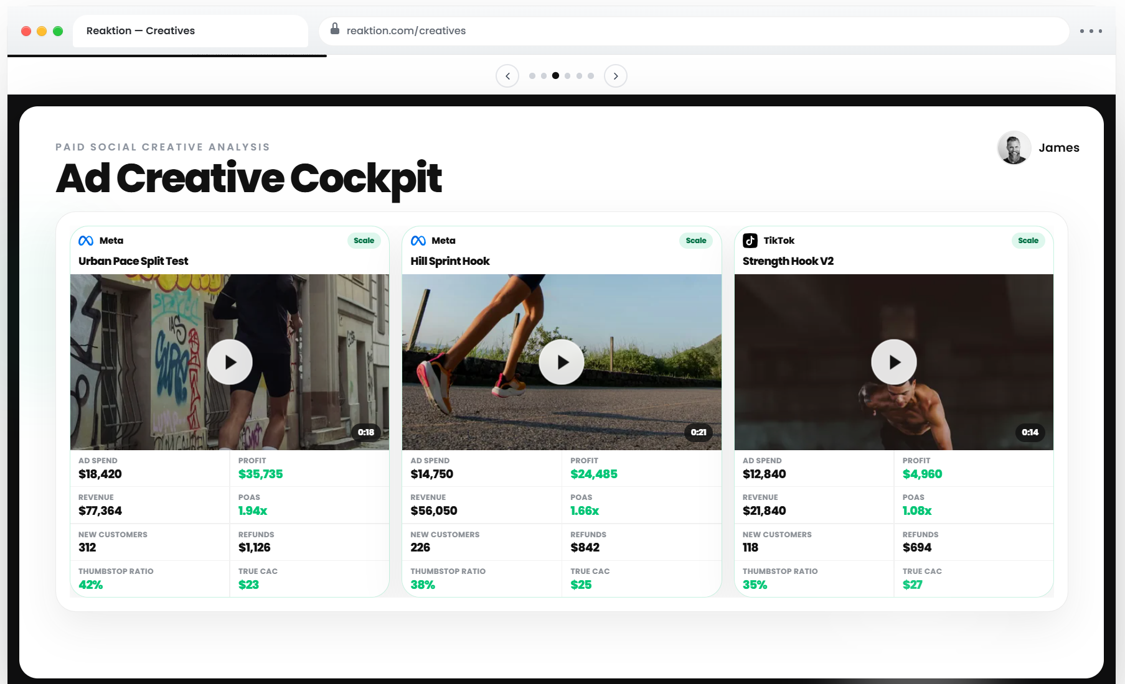Viewport: 1125px width, 684px height.
Task: Open the Strength Hook V2 title
Action: pyautogui.click(x=788, y=261)
